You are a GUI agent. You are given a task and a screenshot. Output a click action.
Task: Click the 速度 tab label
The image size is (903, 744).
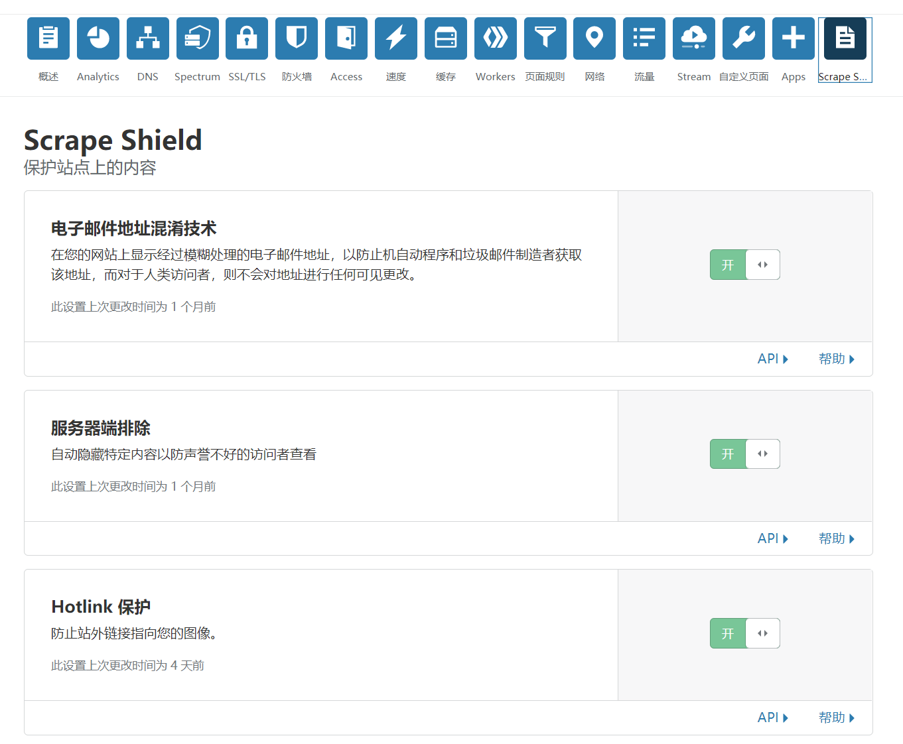point(396,77)
